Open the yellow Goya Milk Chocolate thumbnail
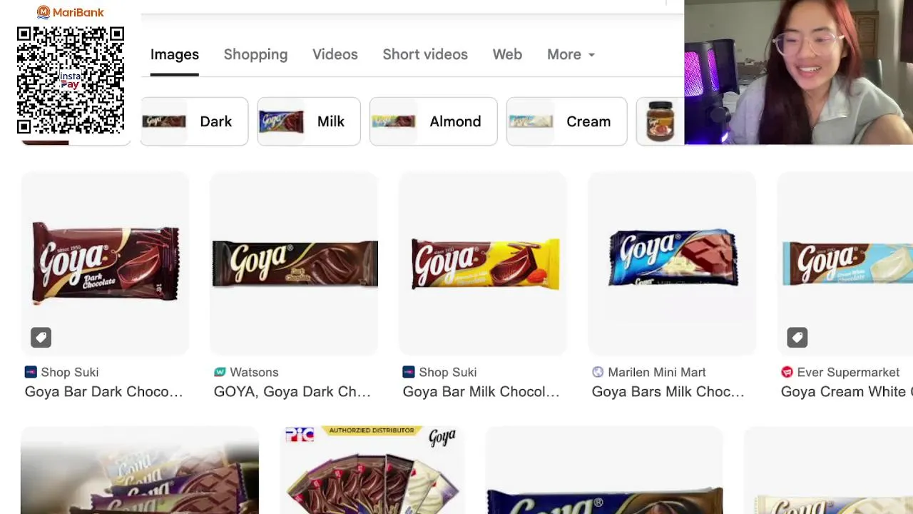 click(x=484, y=263)
